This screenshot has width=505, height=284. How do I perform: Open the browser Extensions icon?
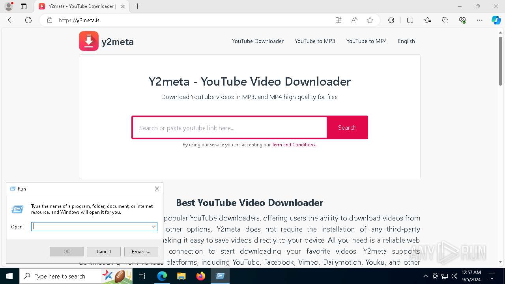[391, 20]
